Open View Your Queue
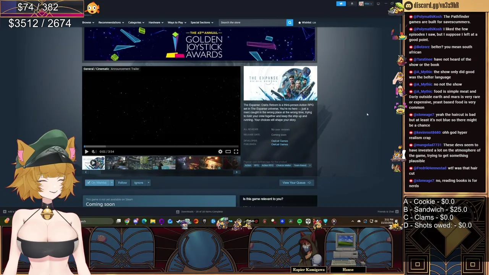 click(x=296, y=183)
